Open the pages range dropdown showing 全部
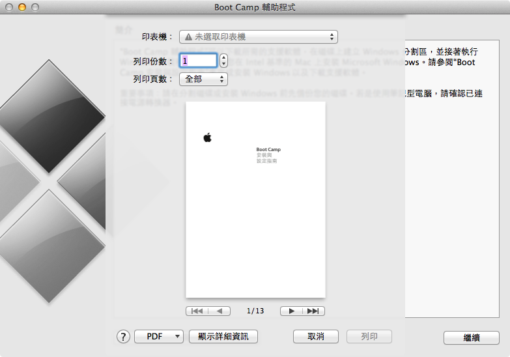 point(203,79)
